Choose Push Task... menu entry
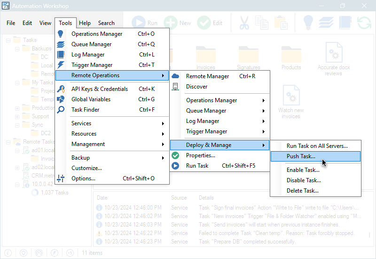The width and height of the screenshot is (376, 259). coord(315,156)
